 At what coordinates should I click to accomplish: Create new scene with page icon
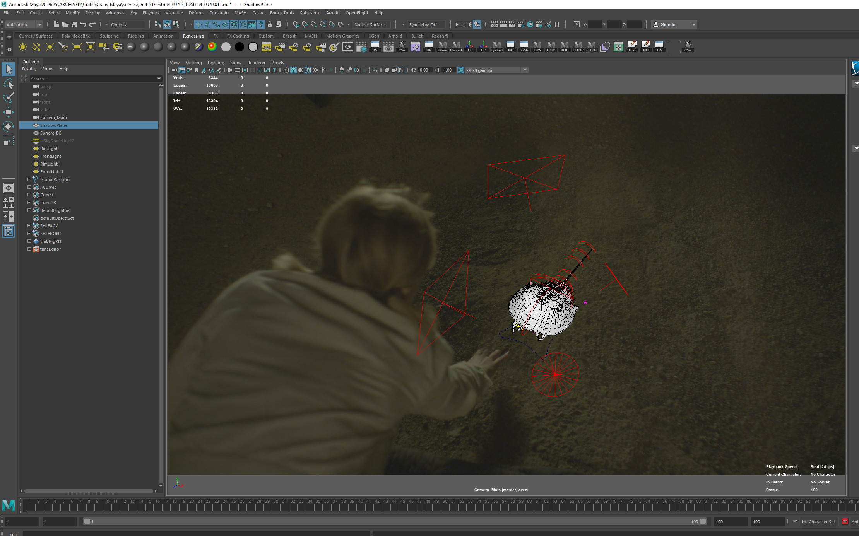point(56,24)
